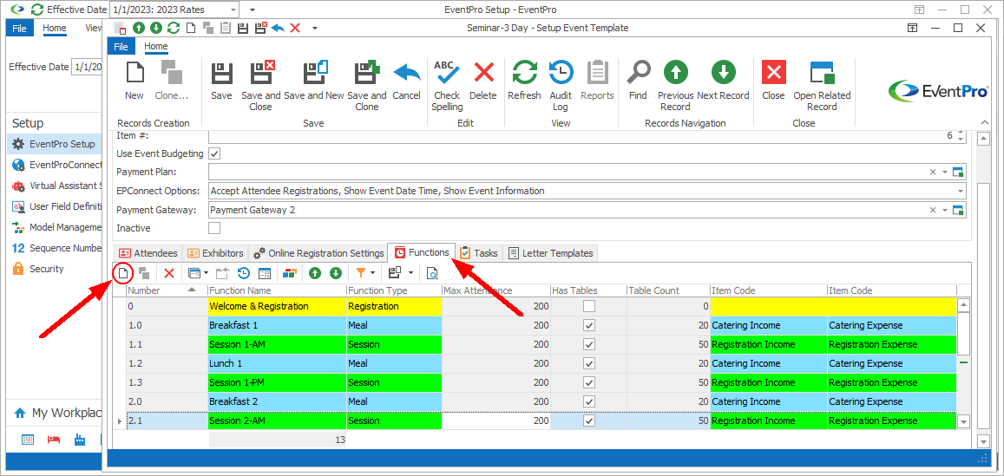Toggle Has Tables for Welcome & Registration
Image resolution: width=1004 pixels, height=476 pixels.
(589, 306)
